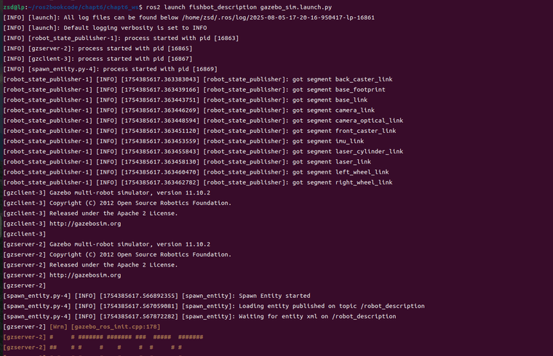This screenshot has height=356, width=553.
Task: Click the gazebo_sim.launch.py filename in command
Action: (296, 7)
